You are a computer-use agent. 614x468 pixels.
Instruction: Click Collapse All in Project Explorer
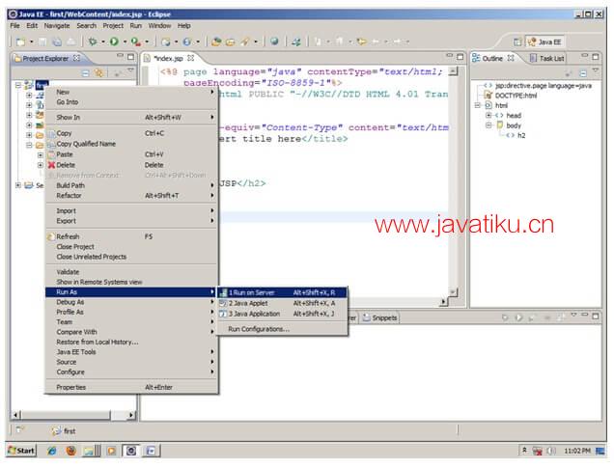(x=86, y=72)
